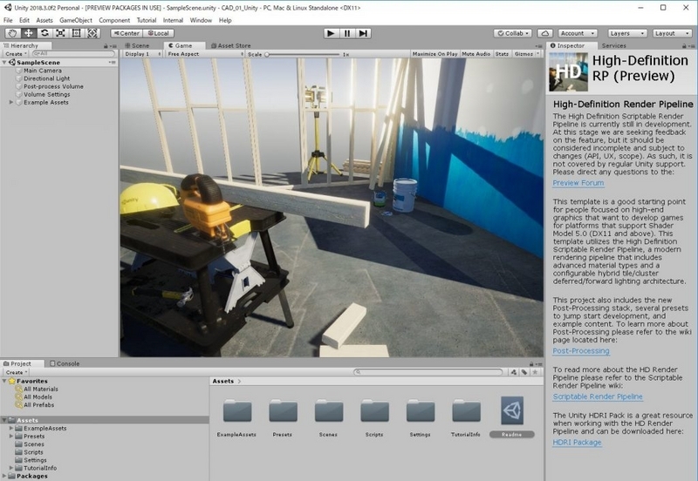Viewport: 698px width, 481px height.
Task: Toggle Local handle rotation button
Action: (x=158, y=33)
